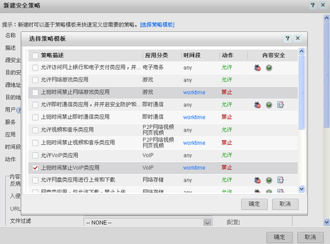Check 上班时间禁止视频和音乐类应用 row
The width and height of the screenshot is (330, 244).
coord(35,143)
